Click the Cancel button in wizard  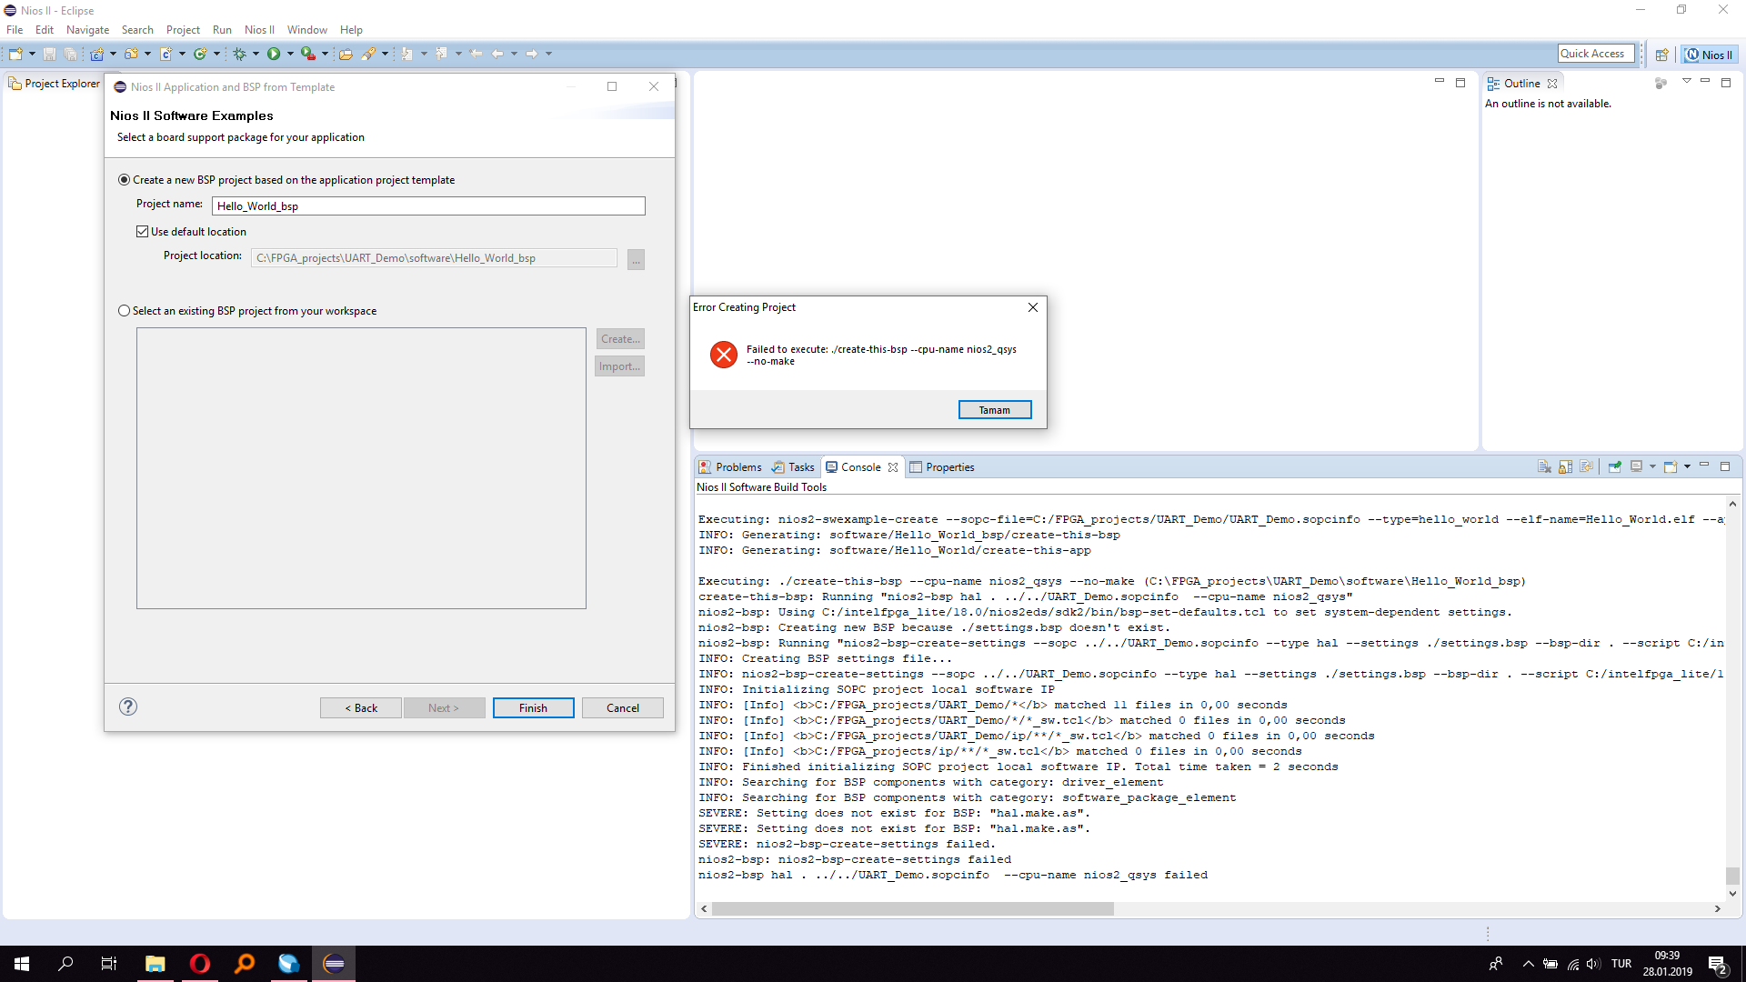(x=623, y=707)
